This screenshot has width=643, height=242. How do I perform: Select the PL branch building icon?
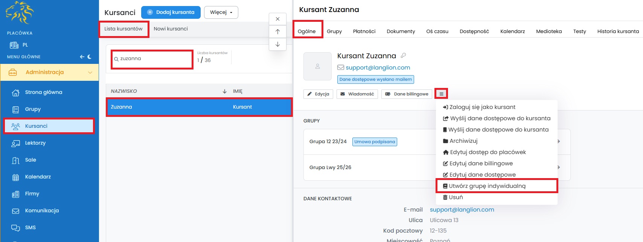[14, 45]
